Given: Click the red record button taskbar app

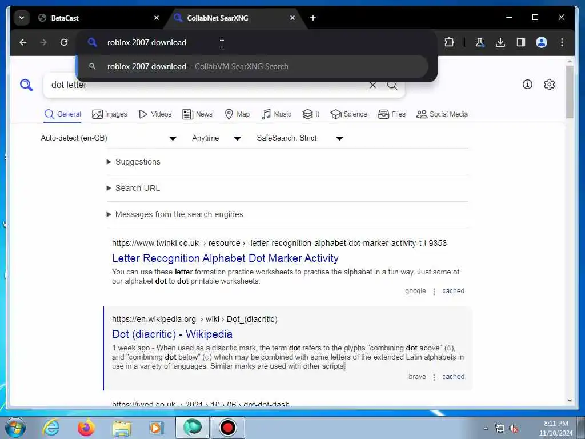Looking at the screenshot, I should point(227,428).
